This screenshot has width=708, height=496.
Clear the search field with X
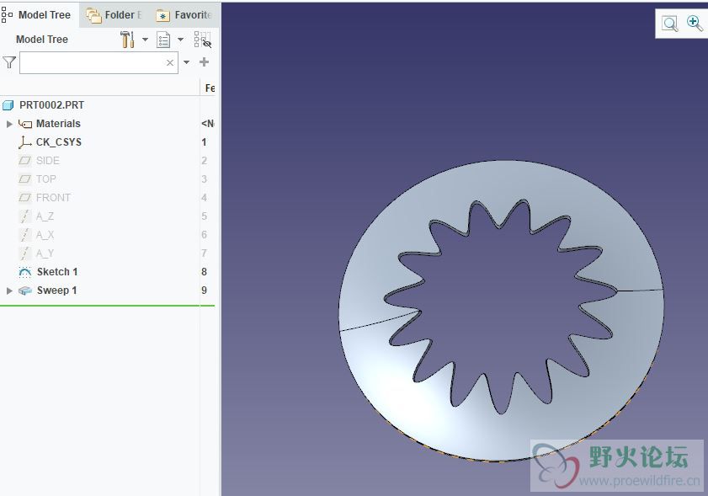pyautogui.click(x=170, y=63)
